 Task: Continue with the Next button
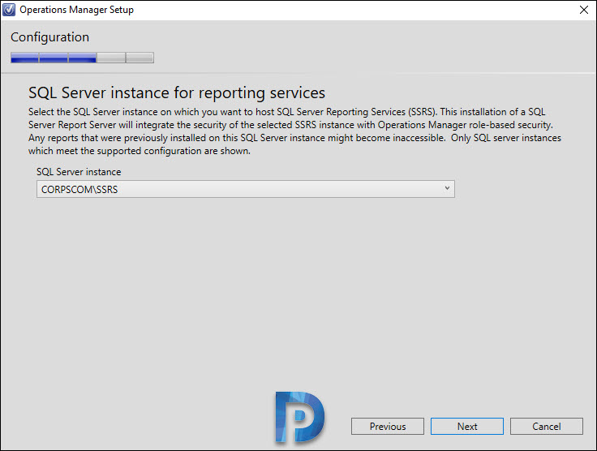466,427
